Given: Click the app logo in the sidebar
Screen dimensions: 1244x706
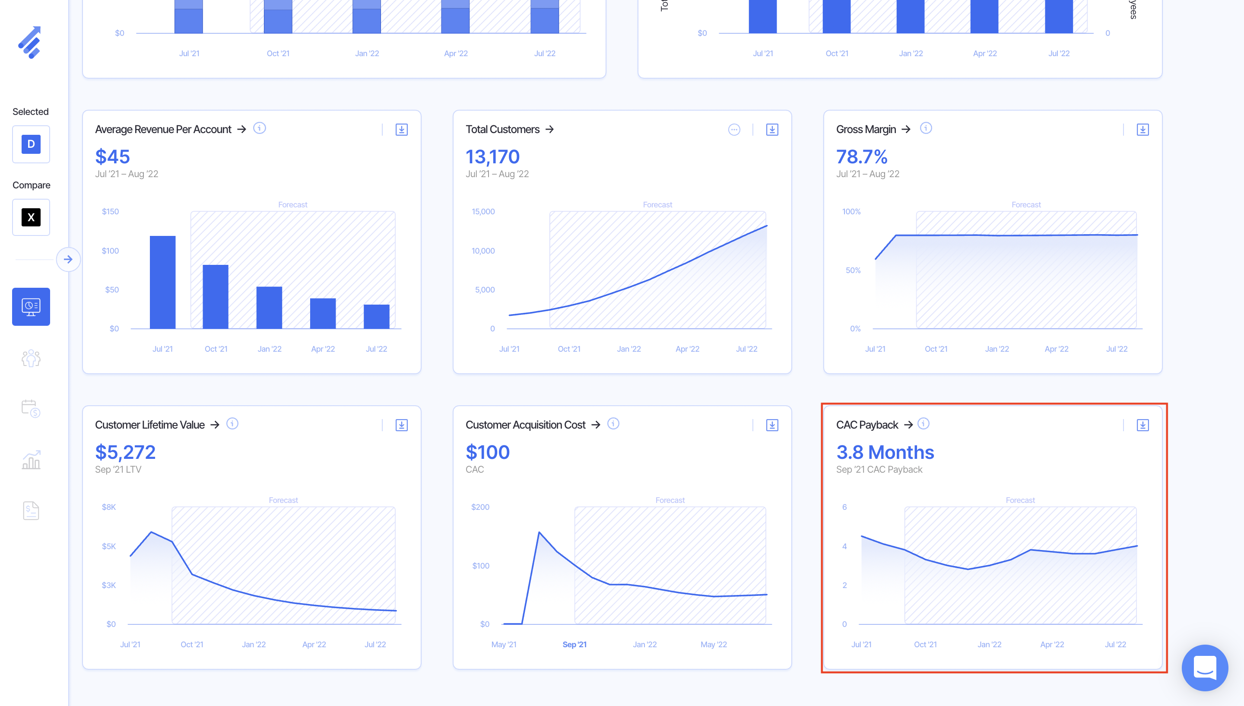Looking at the screenshot, I should coord(31,43).
